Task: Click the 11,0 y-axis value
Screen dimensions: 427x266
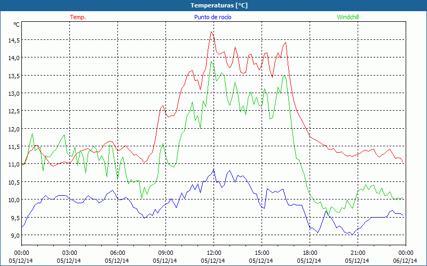Action: pos(14,164)
